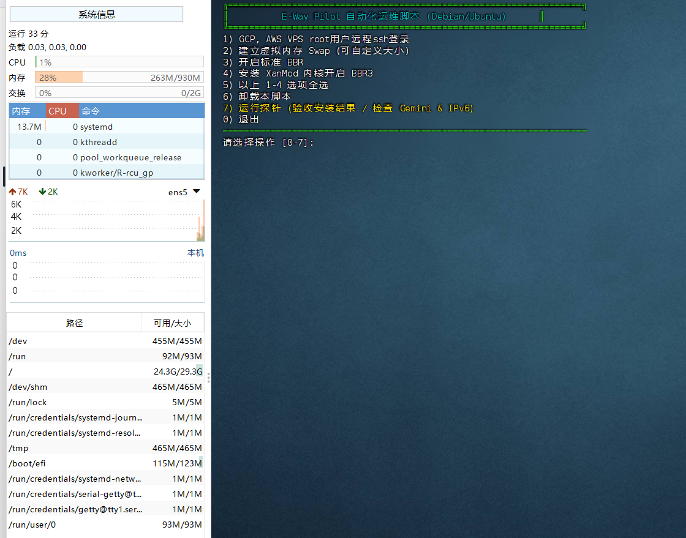
Task: Click the network traffic graph
Action: [x=116, y=220]
